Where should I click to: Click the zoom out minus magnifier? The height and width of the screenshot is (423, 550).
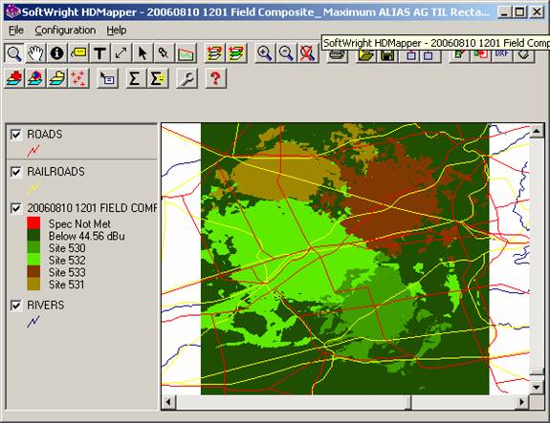[286, 53]
